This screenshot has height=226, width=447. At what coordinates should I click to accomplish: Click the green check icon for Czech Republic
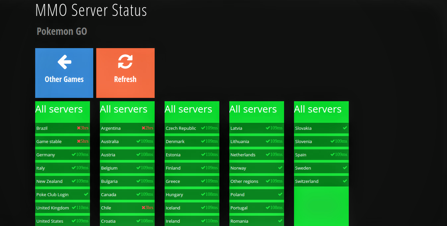(x=203, y=128)
